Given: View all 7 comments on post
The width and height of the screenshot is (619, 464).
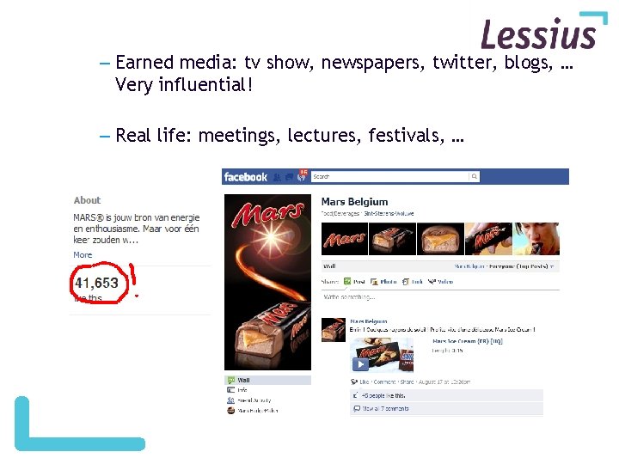Looking at the screenshot, I should (x=385, y=409).
